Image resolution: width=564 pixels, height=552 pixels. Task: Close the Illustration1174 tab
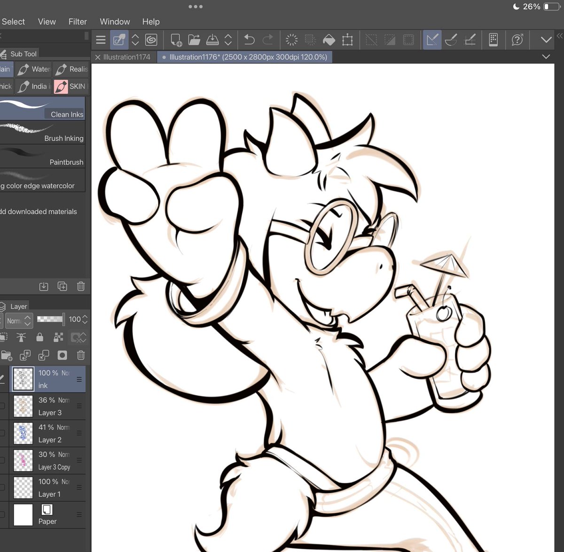tap(98, 57)
